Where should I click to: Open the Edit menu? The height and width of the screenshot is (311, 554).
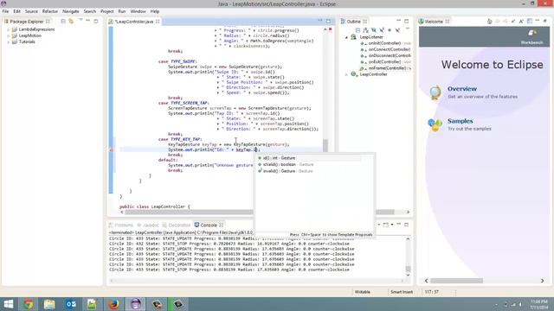pyautogui.click(x=17, y=11)
